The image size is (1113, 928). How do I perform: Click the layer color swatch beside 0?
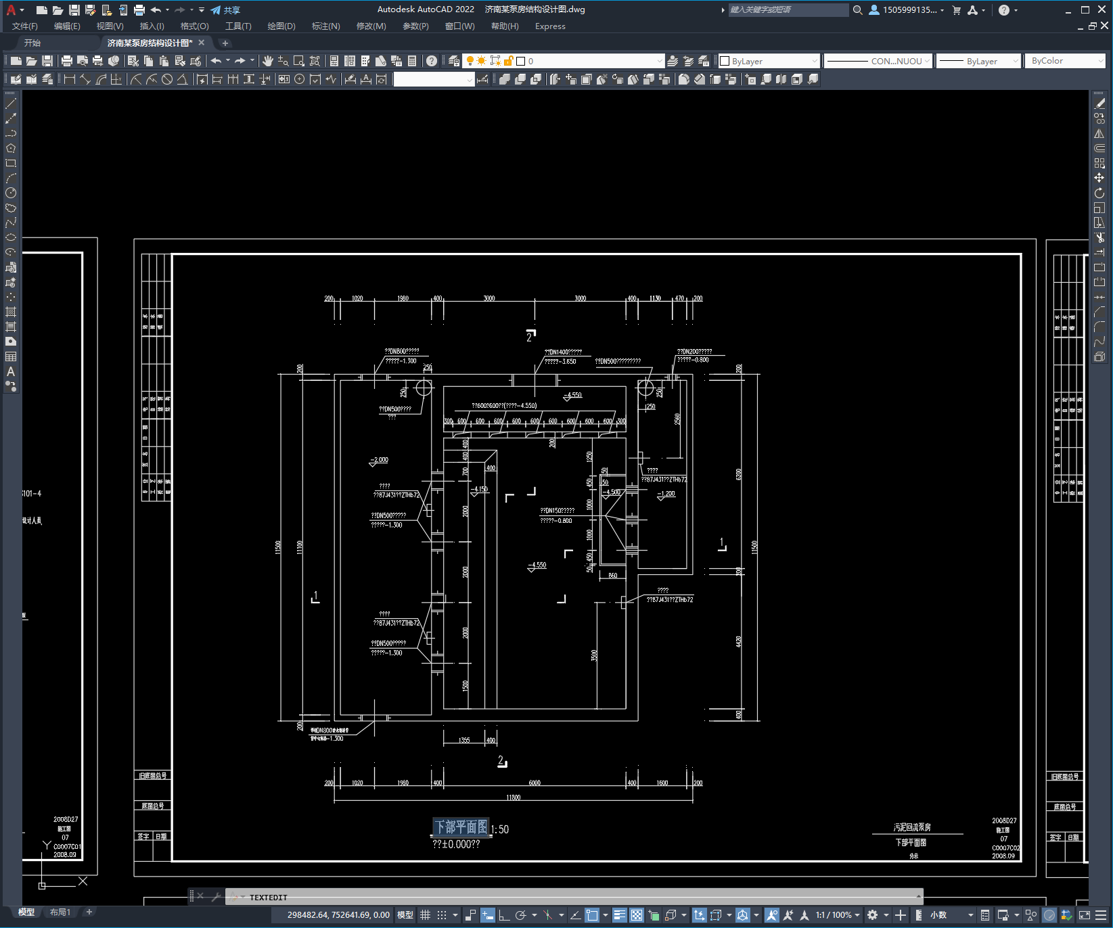[x=521, y=61]
